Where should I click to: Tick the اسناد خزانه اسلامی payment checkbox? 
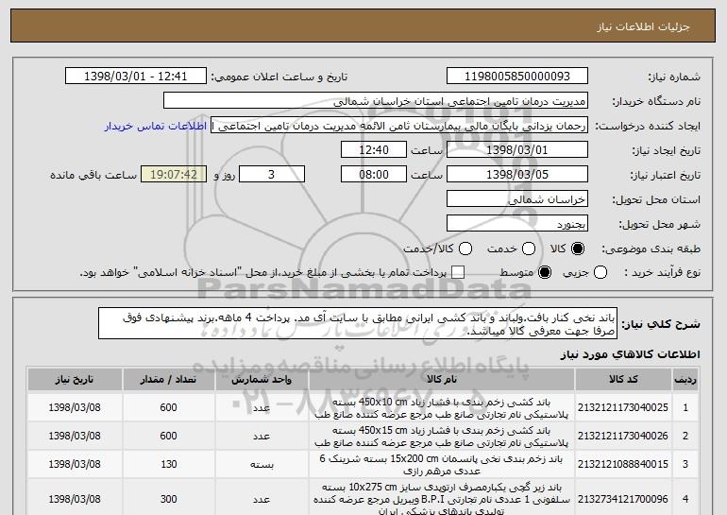(458, 272)
